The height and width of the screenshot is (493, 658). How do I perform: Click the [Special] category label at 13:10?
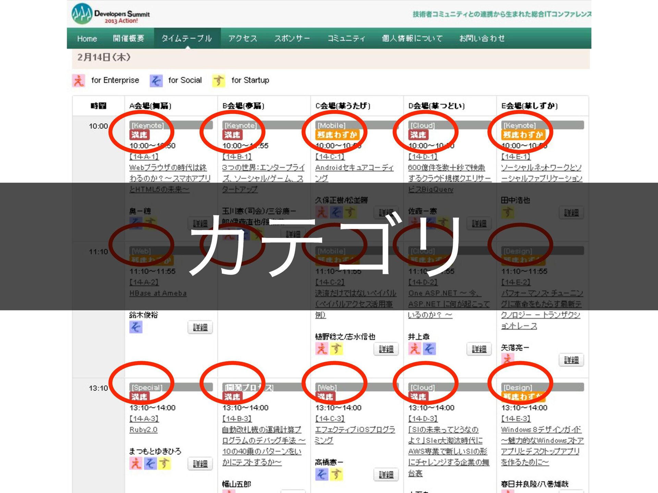coord(147,387)
